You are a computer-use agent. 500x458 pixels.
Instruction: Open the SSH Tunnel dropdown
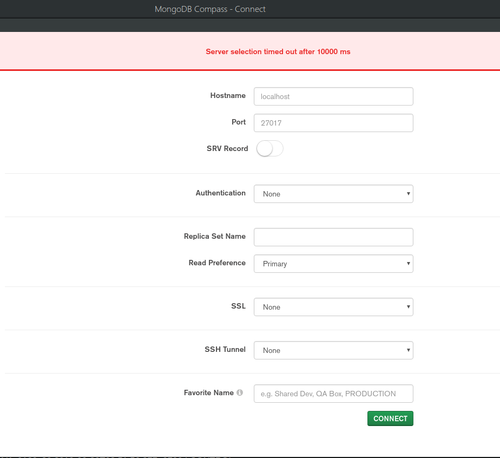pos(333,350)
